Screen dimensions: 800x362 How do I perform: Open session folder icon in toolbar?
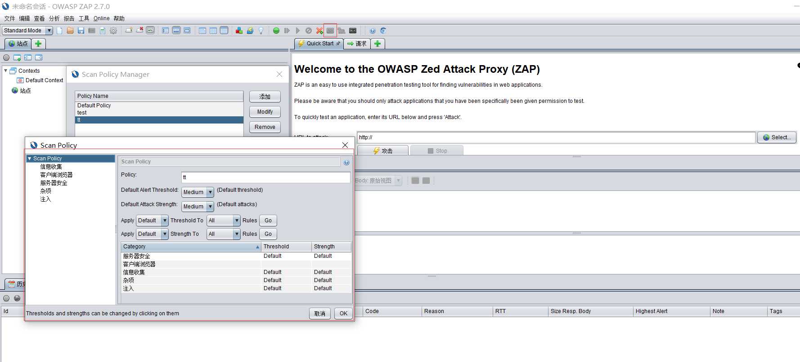[70, 31]
